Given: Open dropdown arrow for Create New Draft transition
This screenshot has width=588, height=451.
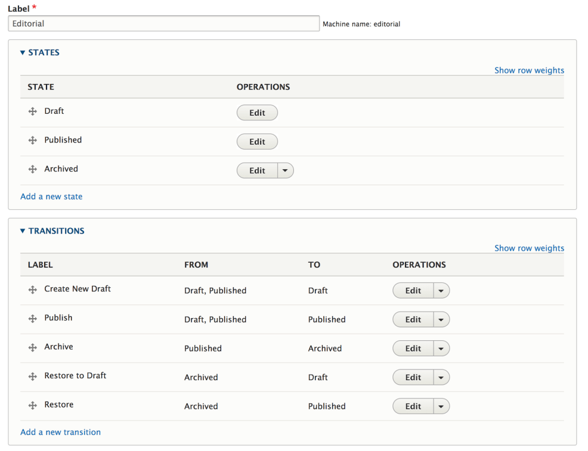Looking at the screenshot, I should click(x=441, y=291).
